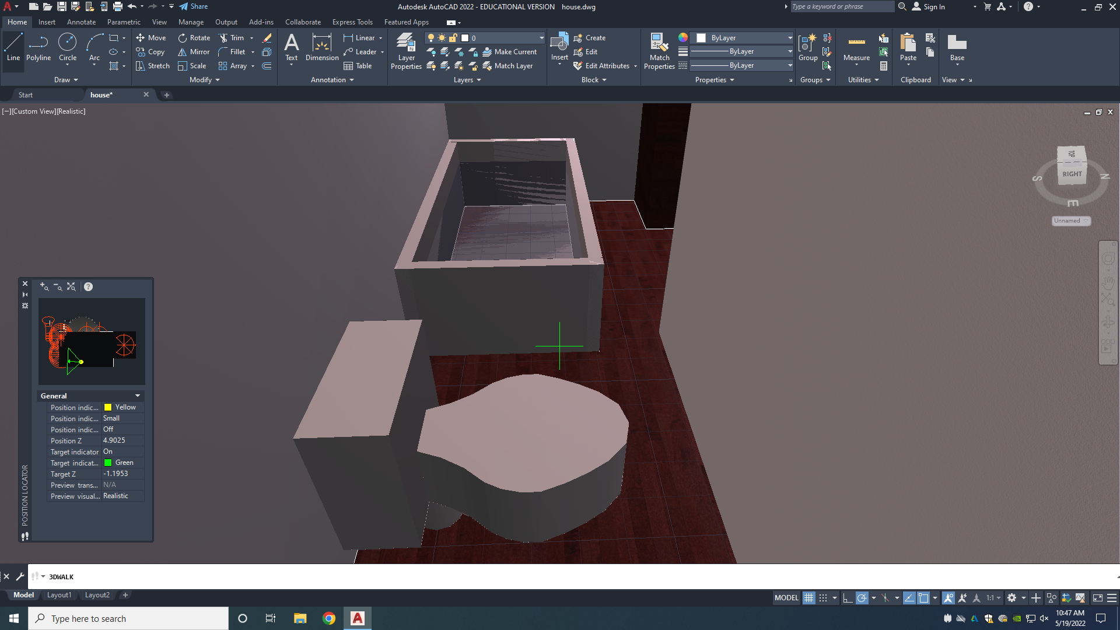Click the Erase tool icon

[x=267, y=38]
